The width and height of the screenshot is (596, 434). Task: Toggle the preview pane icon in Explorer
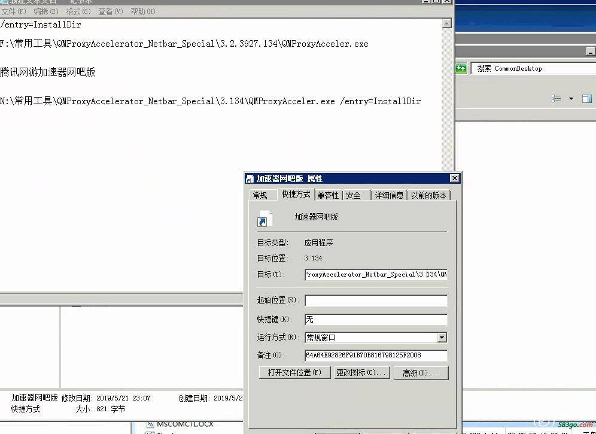586,99
